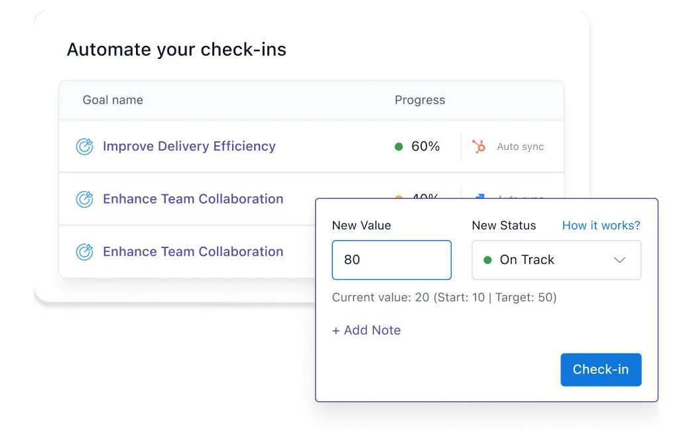Click the Auto sync label in first row
Screen dimensions: 691x439
coord(520,147)
